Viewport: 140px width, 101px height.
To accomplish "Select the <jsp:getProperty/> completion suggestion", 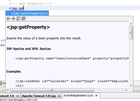I will 27,13.
